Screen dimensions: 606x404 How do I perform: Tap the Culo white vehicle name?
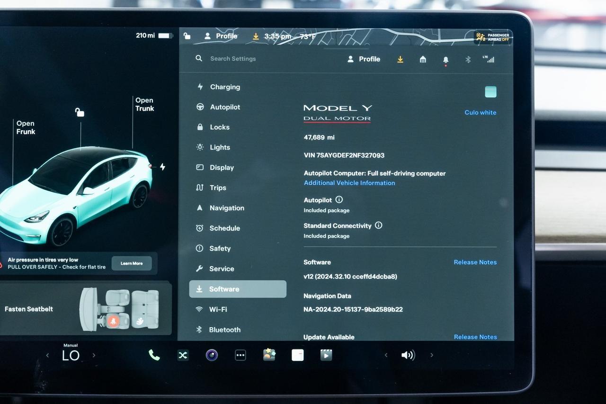point(481,113)
